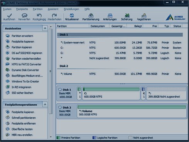Click the Wiederholen redo icon
The width and height of the screenshot is (189, 142).
tap(54, 15)
